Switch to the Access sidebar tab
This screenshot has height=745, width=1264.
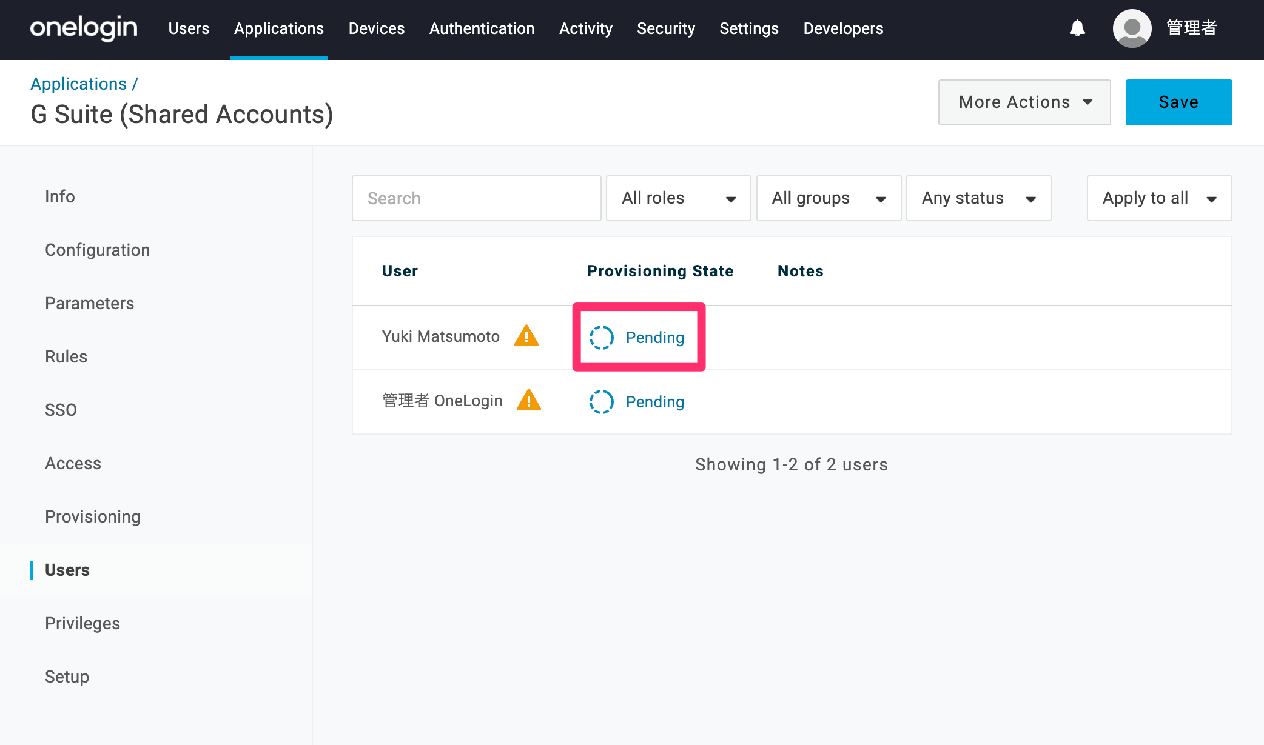pos(73,463)
